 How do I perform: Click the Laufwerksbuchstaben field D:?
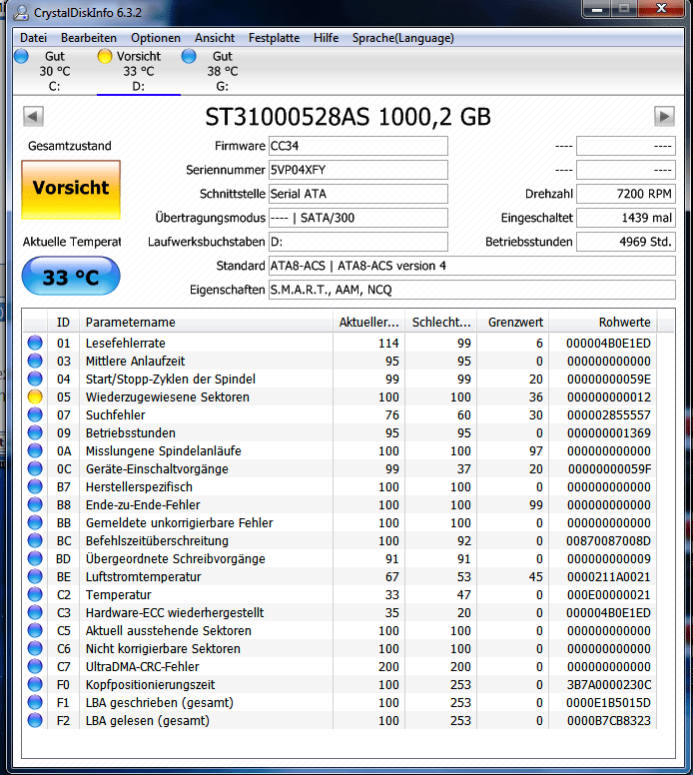[x=358, y=242]
